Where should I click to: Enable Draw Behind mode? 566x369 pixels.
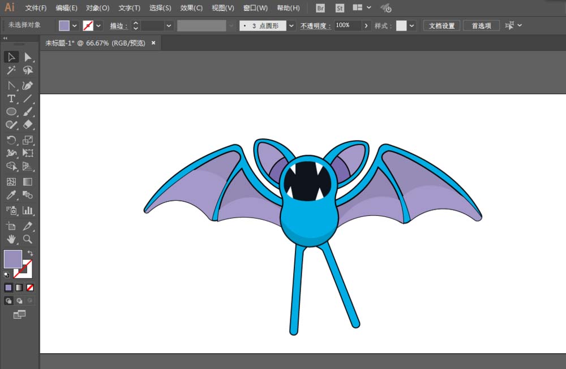[x=19, y=301]
